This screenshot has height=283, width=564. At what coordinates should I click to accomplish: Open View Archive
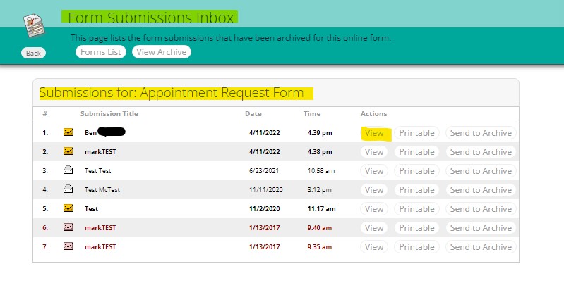(x=162, y=52)
